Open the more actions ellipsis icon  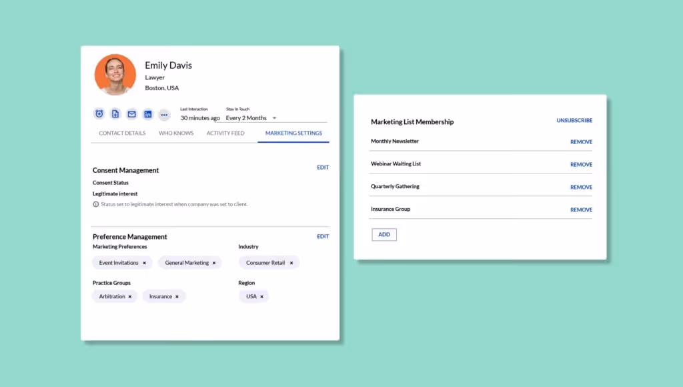coord(164,115)
